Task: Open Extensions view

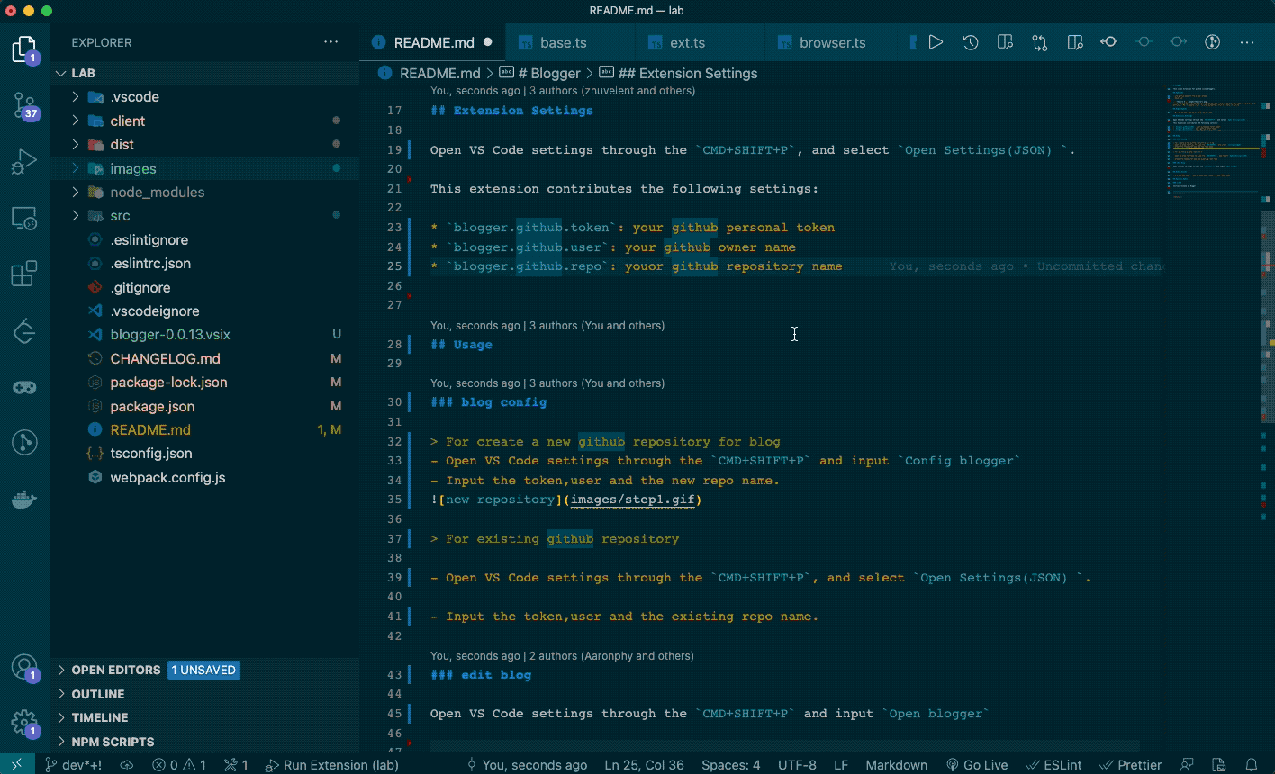Action: 24,274
